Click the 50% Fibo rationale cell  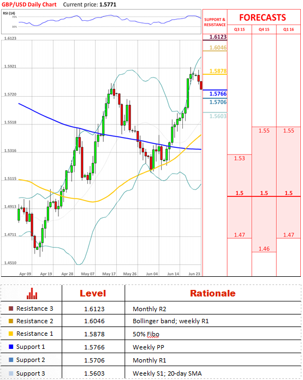tap(146, 334)
